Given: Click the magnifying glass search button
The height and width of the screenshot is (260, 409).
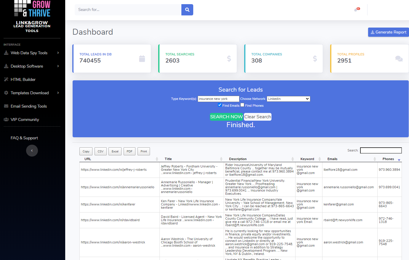Looking at the screenshot, I should 187,10.
